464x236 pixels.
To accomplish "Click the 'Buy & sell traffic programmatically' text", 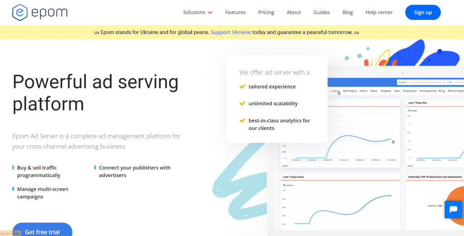I will (x=39, y=172).
